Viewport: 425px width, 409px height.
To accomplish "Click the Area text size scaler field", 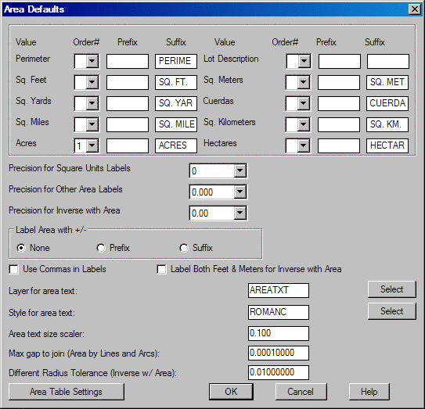I will [279, 333].
